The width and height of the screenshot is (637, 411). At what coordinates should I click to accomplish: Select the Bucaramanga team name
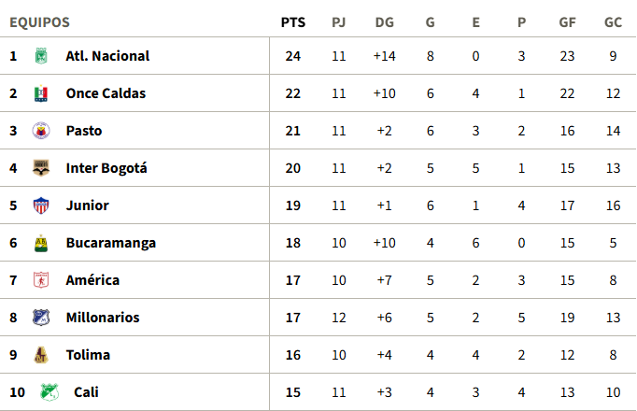[x=110, y=243]
